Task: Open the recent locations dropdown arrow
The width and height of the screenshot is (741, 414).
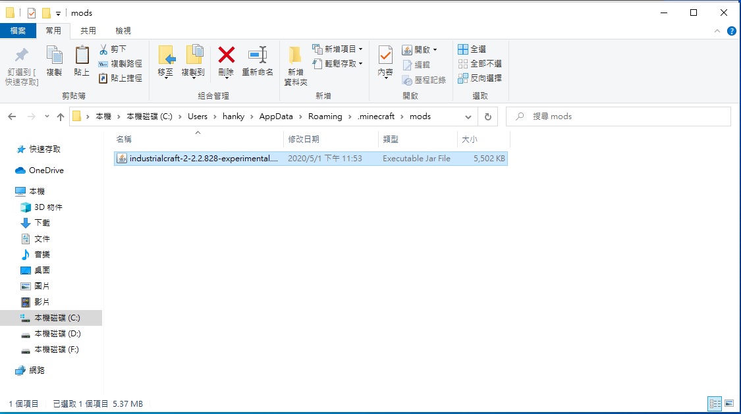Action: pos(47,116)
